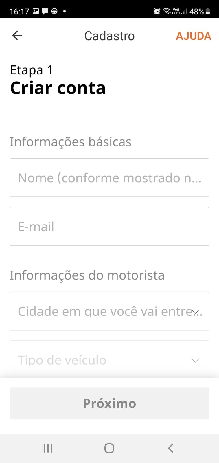Tap the steering wheel notification icon
The image size is (219, 463).
tap(54, 11)
